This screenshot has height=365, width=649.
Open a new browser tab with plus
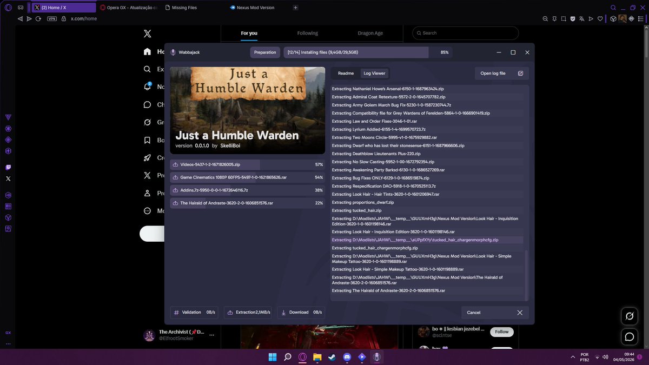(x=295, y=8)
